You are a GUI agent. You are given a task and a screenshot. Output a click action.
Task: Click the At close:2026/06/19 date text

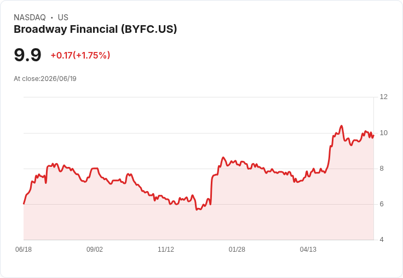click(x=45, y=79)
